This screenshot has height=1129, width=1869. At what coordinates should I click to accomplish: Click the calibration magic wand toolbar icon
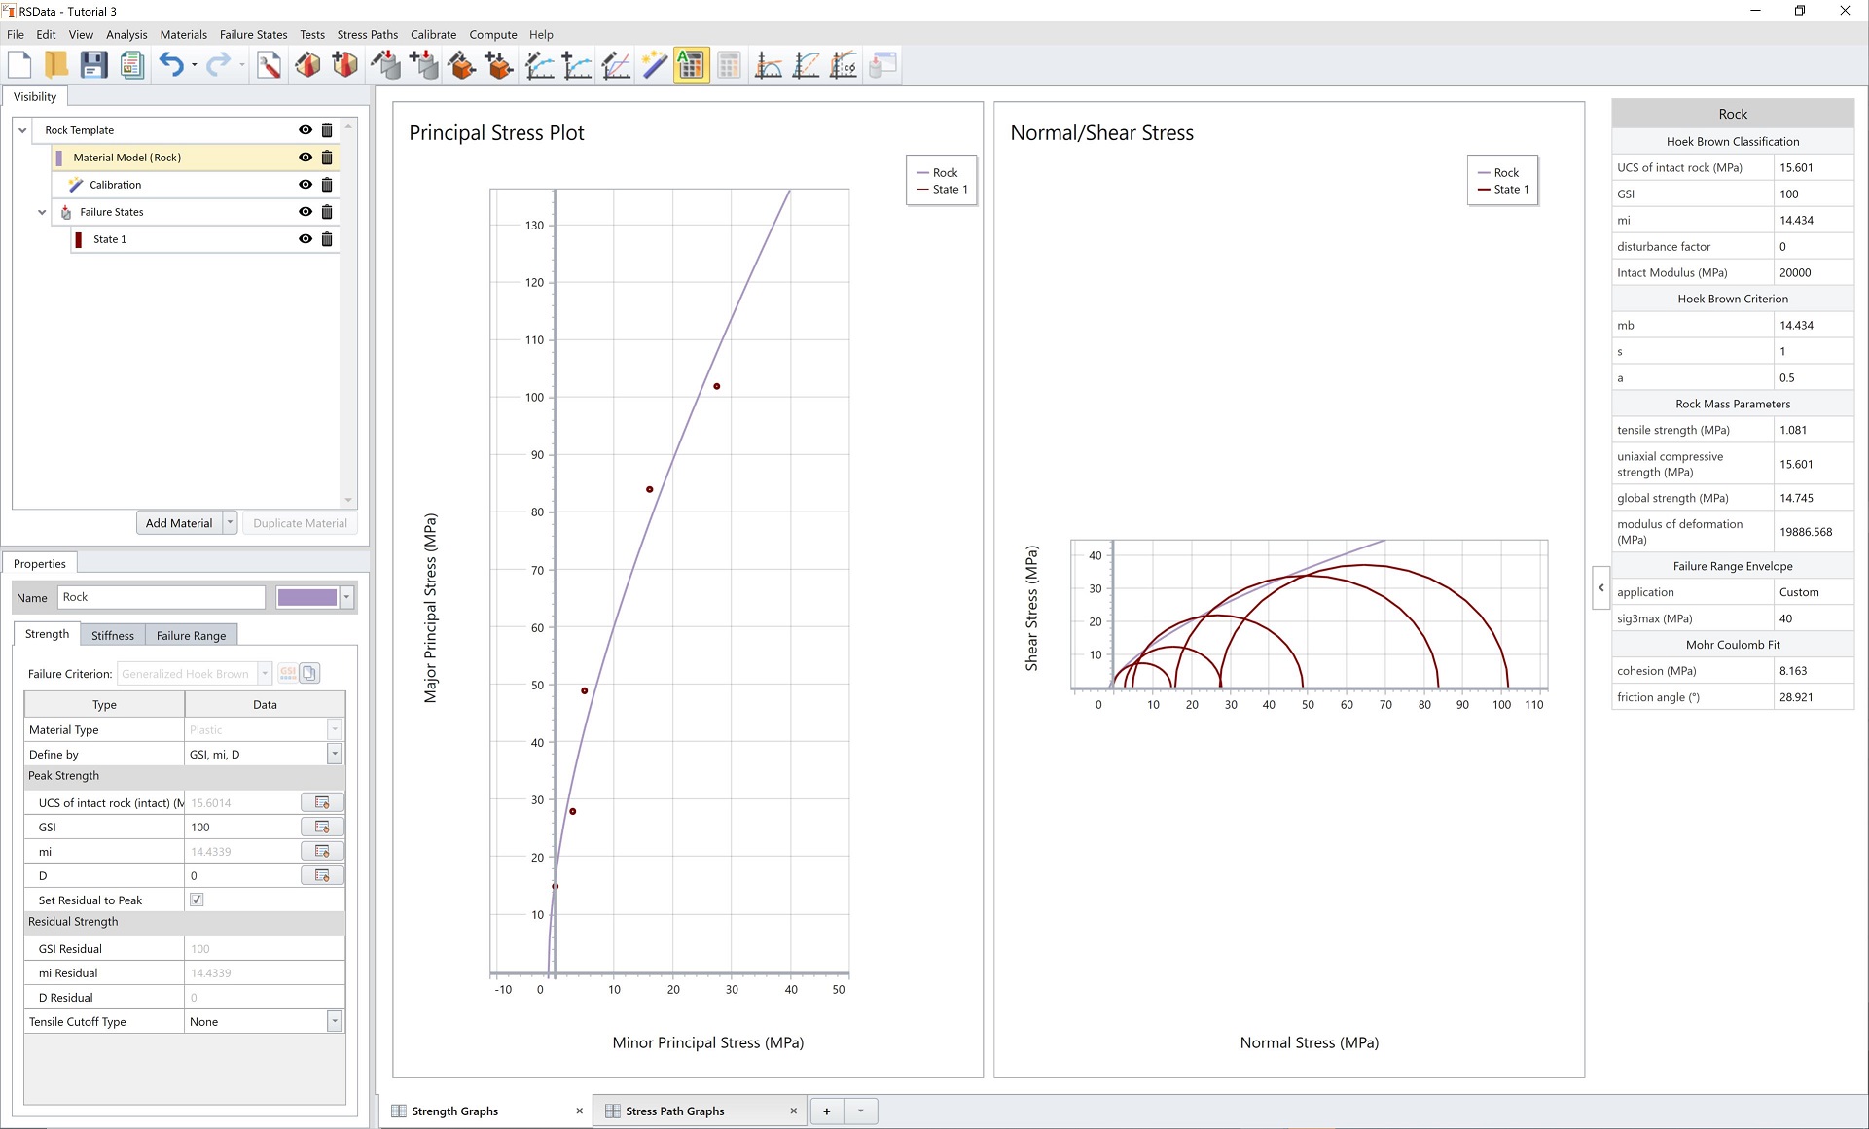click(654, 65)
